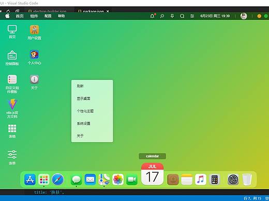Open the vite.js官方文档 desktop icon

[12, 109]
